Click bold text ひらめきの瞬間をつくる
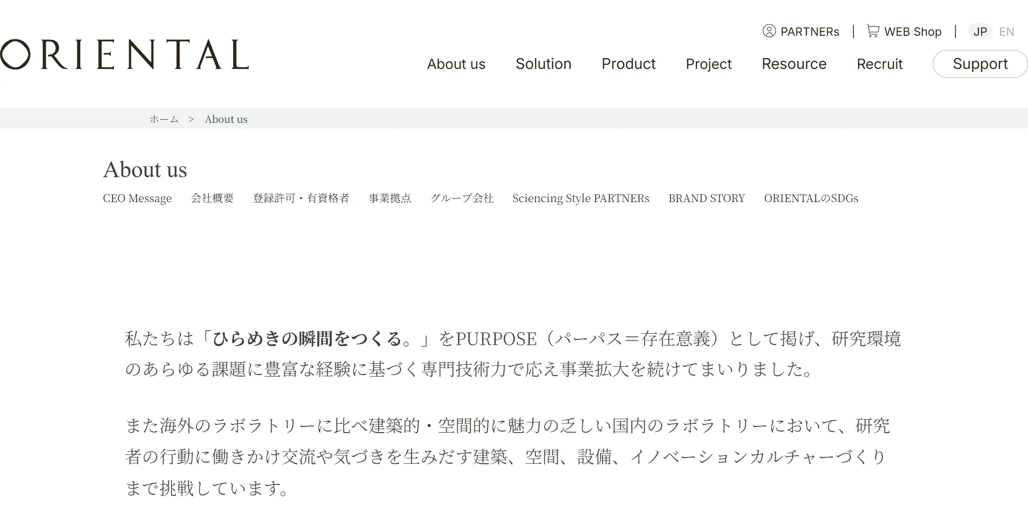The width and height of the screenshot is (1028, 514). click(307, 338)
